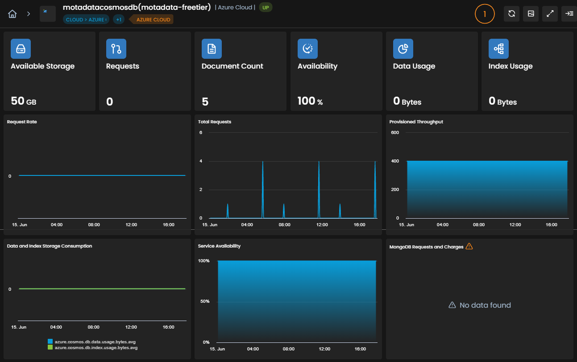This screenshot has height=362, width=577.
Task: Open the image snapshot icon in toolbar
Action: pyautogui.click(x=531, y=14)
